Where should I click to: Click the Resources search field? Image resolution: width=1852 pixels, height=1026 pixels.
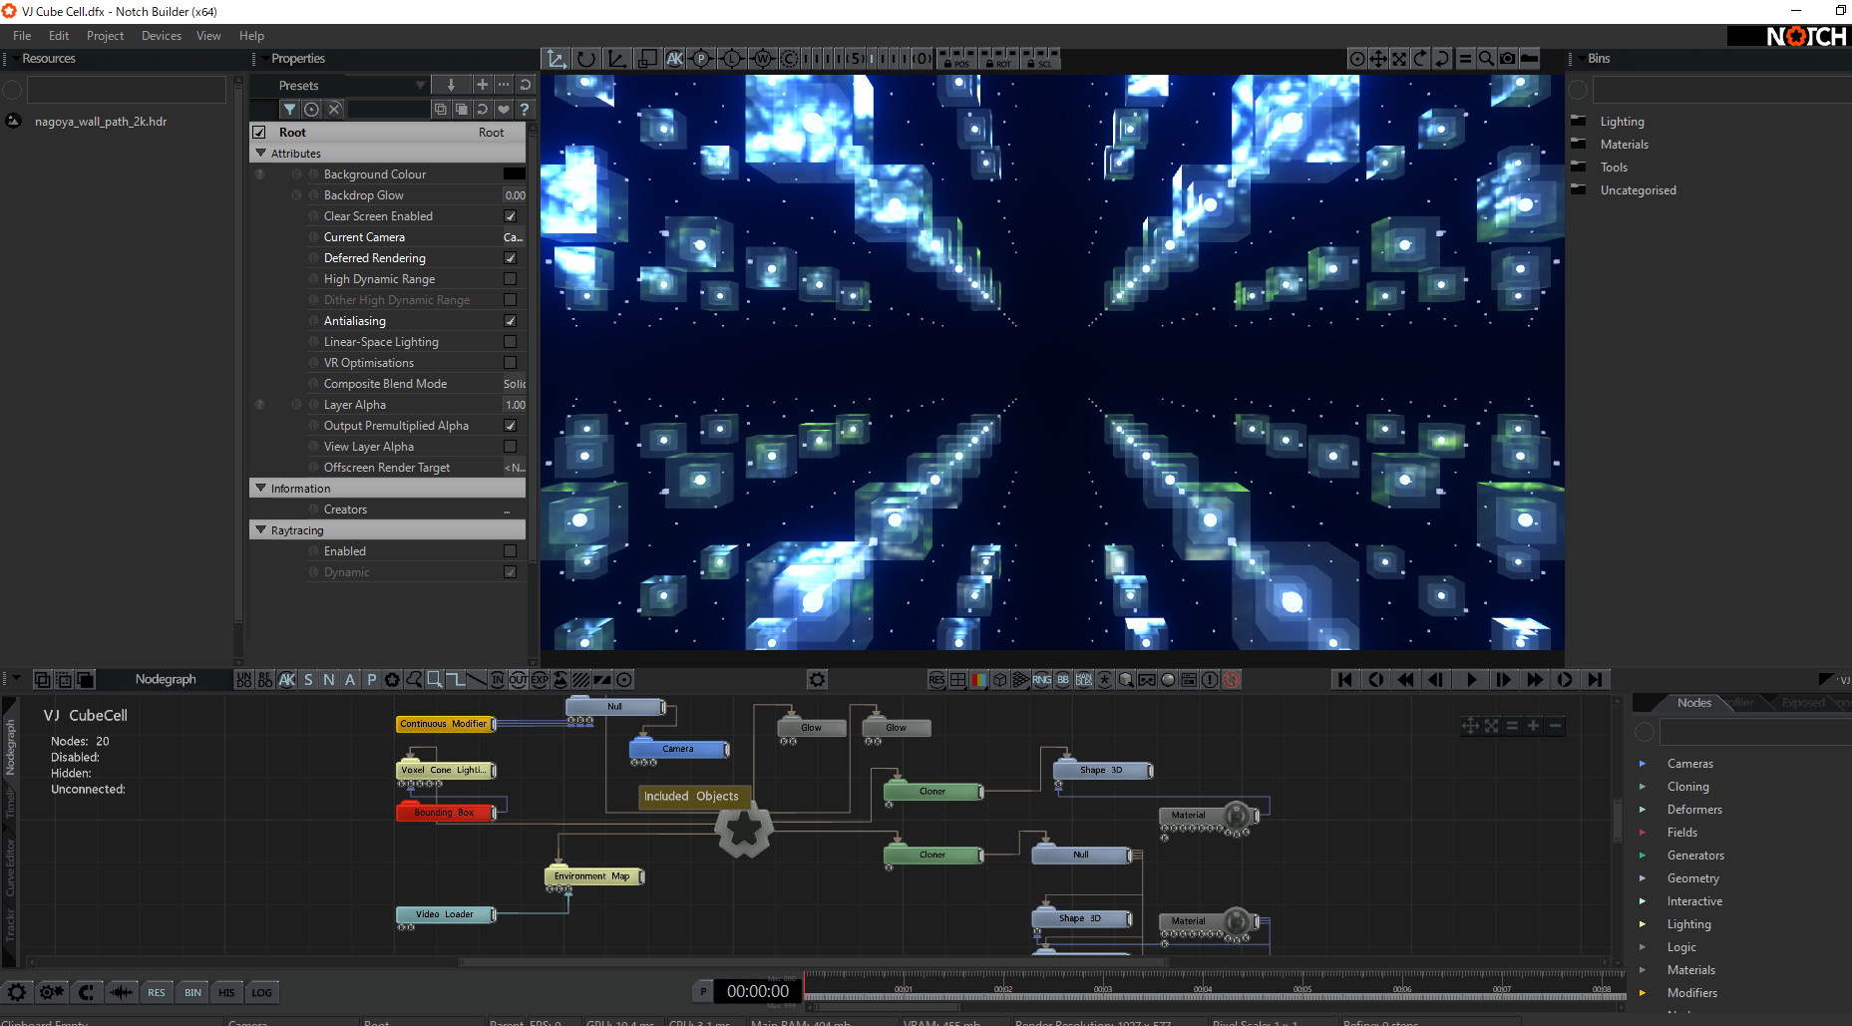(x=127, y=91)
